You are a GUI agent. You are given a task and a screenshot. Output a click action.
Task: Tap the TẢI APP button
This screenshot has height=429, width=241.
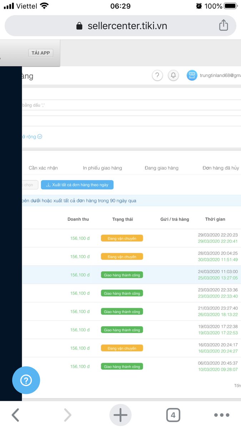click(x=40, y=53)
